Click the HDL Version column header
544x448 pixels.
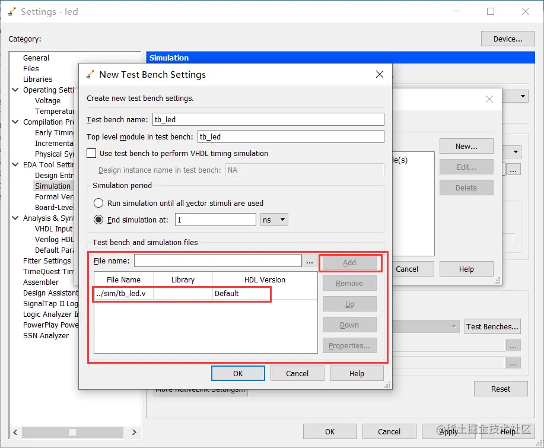pyautogui.click(x=265, y=279)
